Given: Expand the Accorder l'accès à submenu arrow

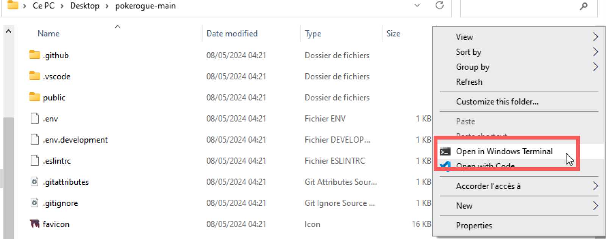Looking at the screenshot, I should (595, 186).
